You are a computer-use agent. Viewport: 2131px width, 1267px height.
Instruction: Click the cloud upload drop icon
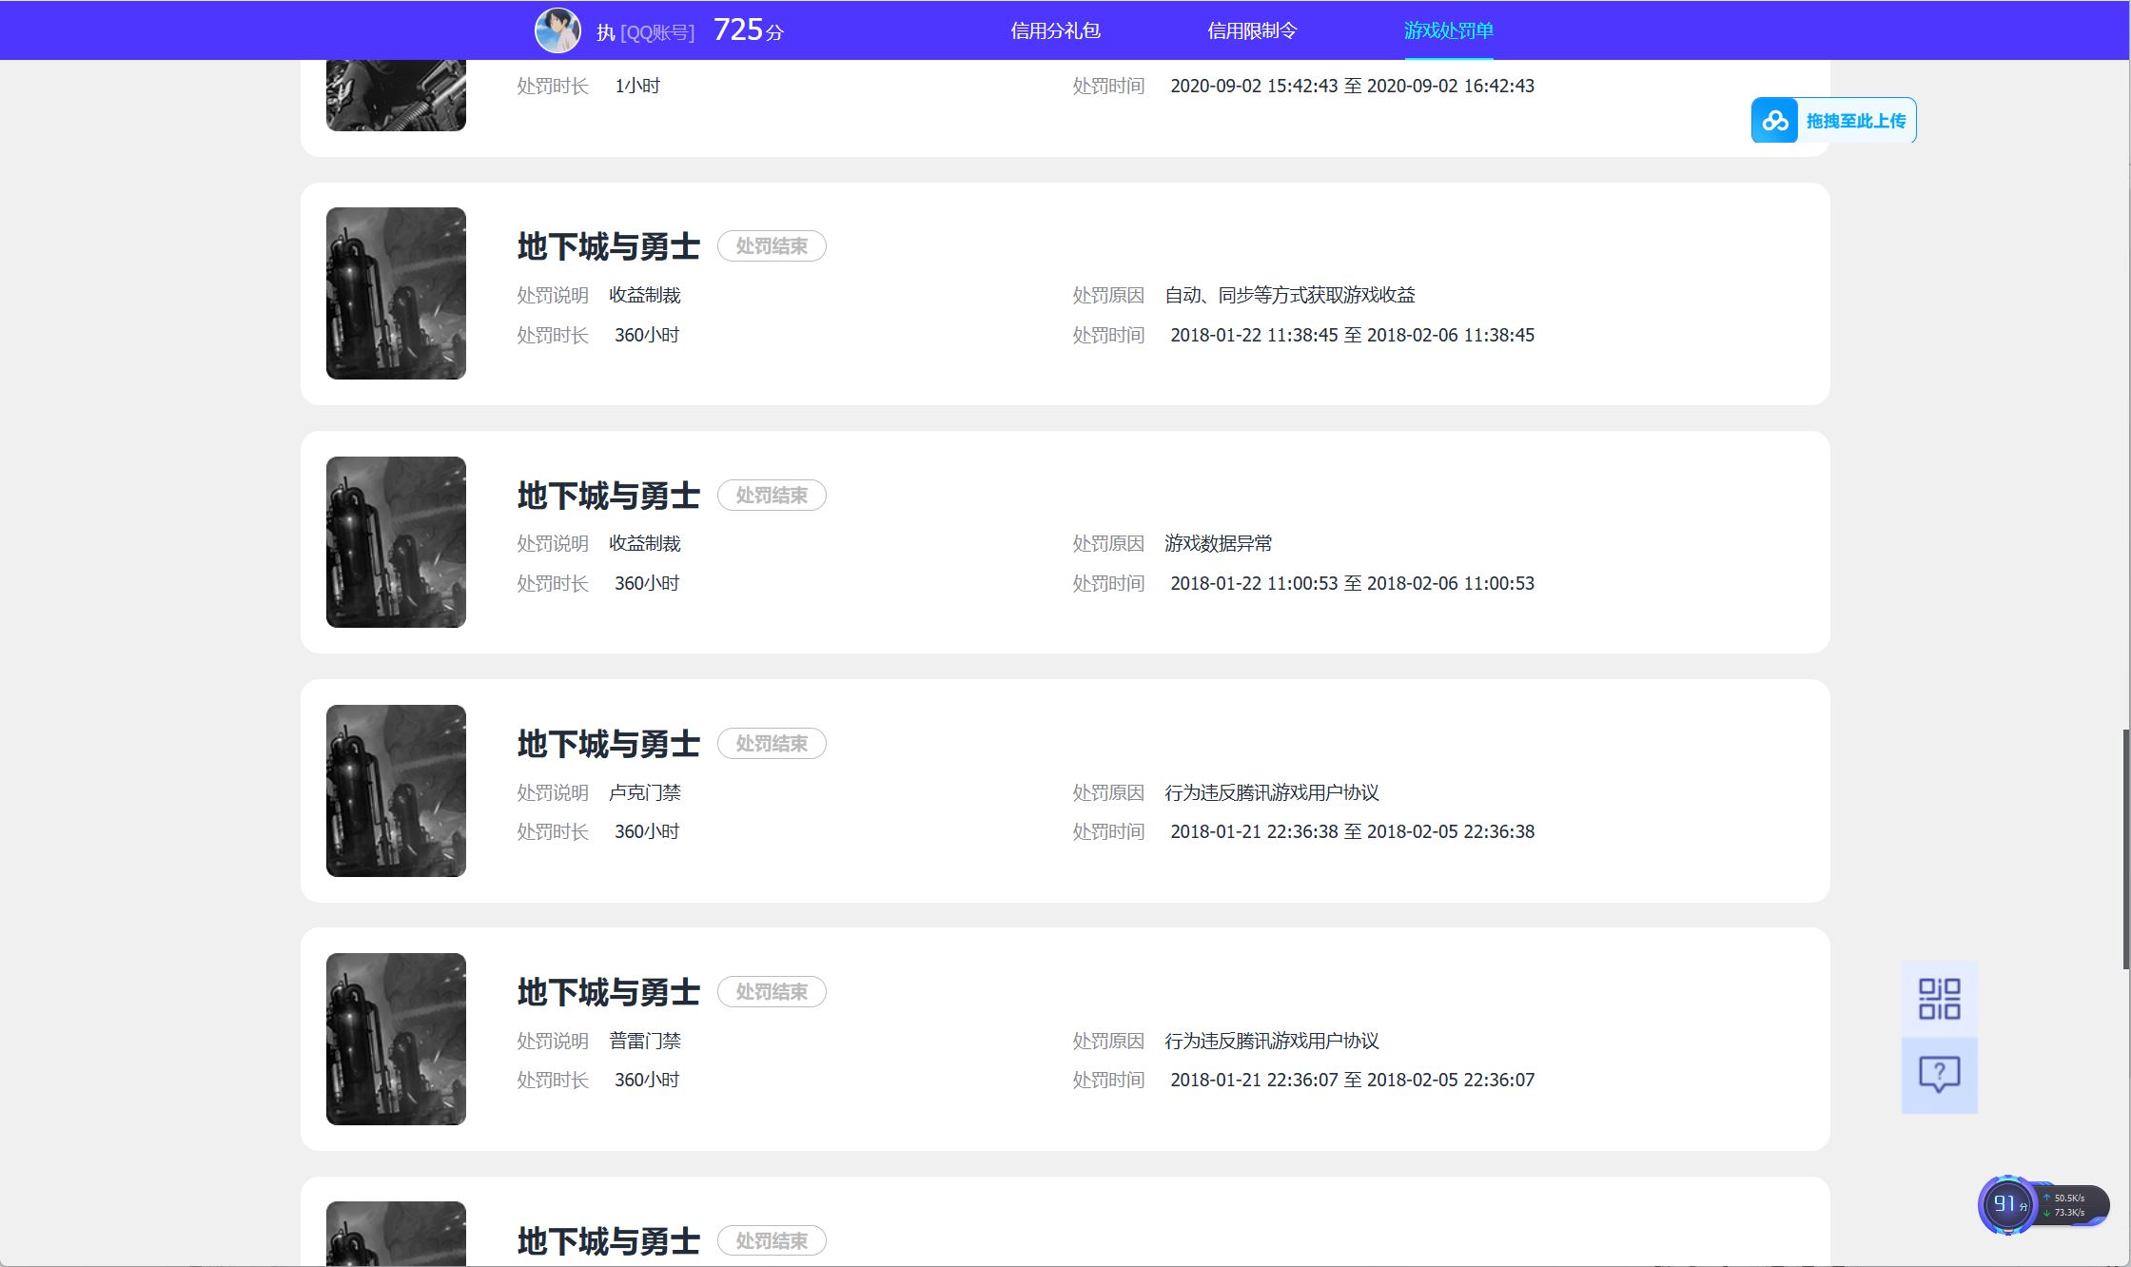(x=1774, y=121)
